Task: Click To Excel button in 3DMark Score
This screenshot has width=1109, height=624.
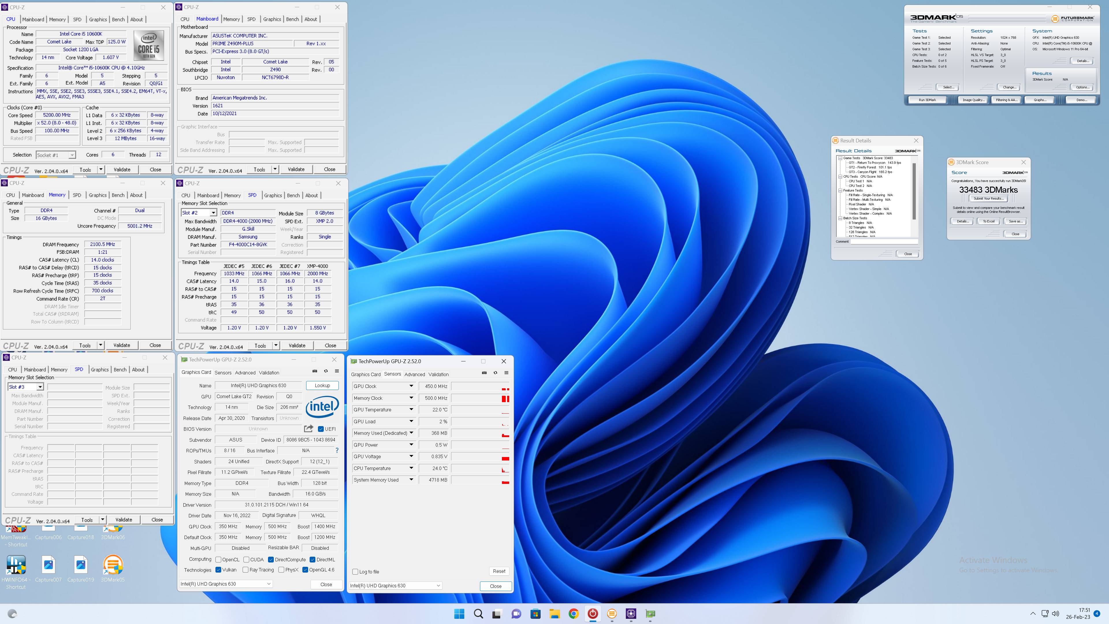Action: [x=989, y=221]
